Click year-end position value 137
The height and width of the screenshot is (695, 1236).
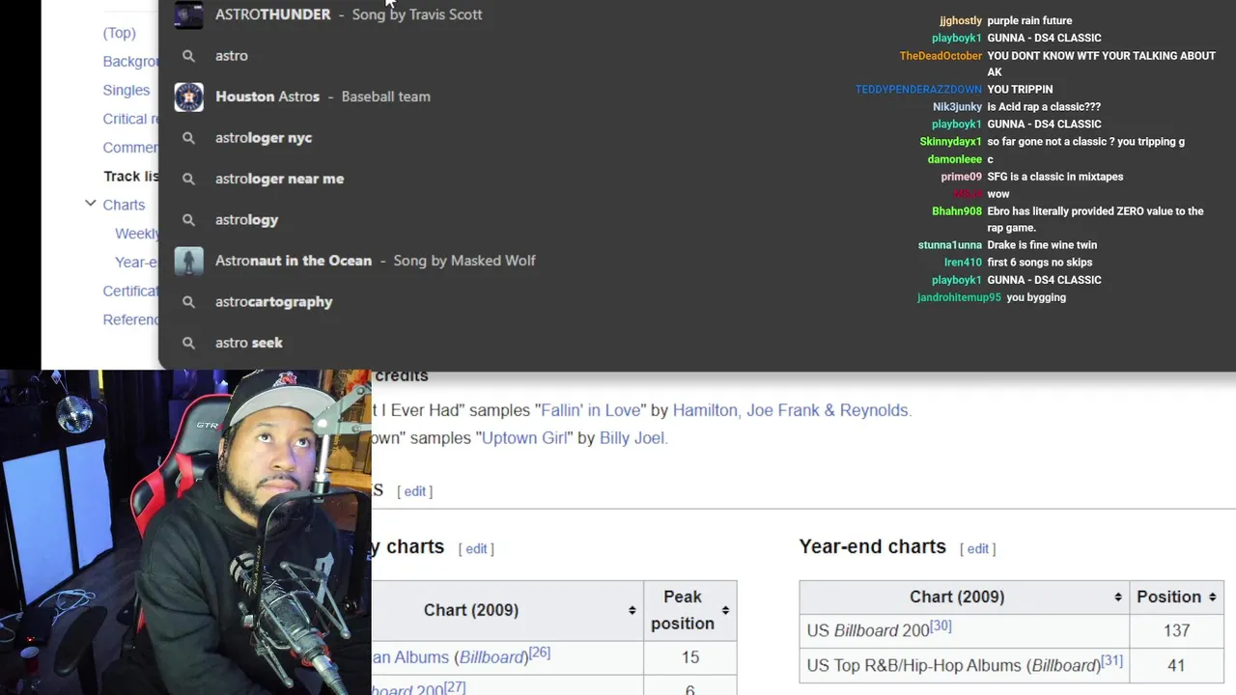click(1176, 630)
